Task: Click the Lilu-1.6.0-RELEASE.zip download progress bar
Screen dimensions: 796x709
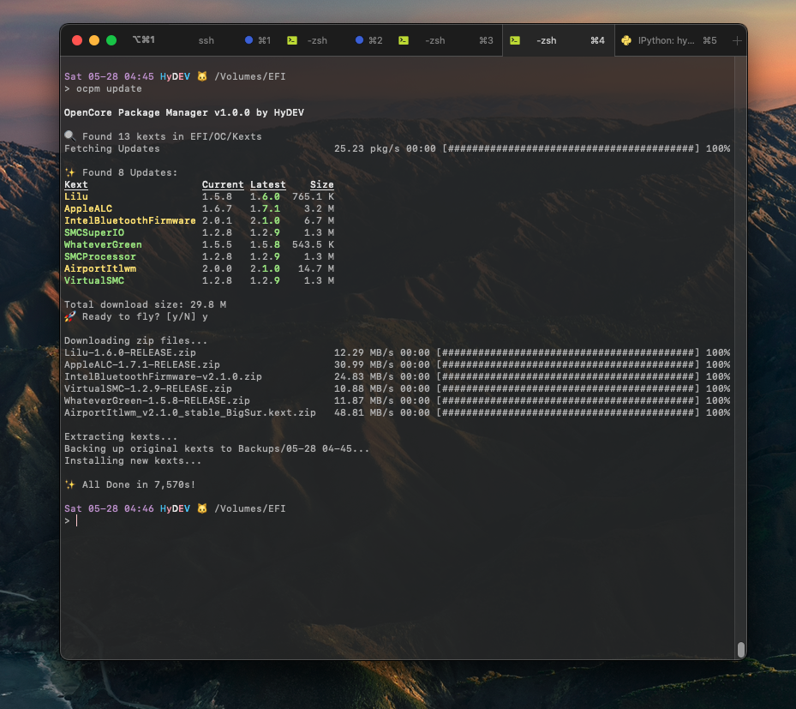Action: pos(568,352)
